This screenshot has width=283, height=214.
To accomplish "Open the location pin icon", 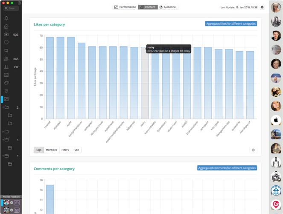I will 6,91.
